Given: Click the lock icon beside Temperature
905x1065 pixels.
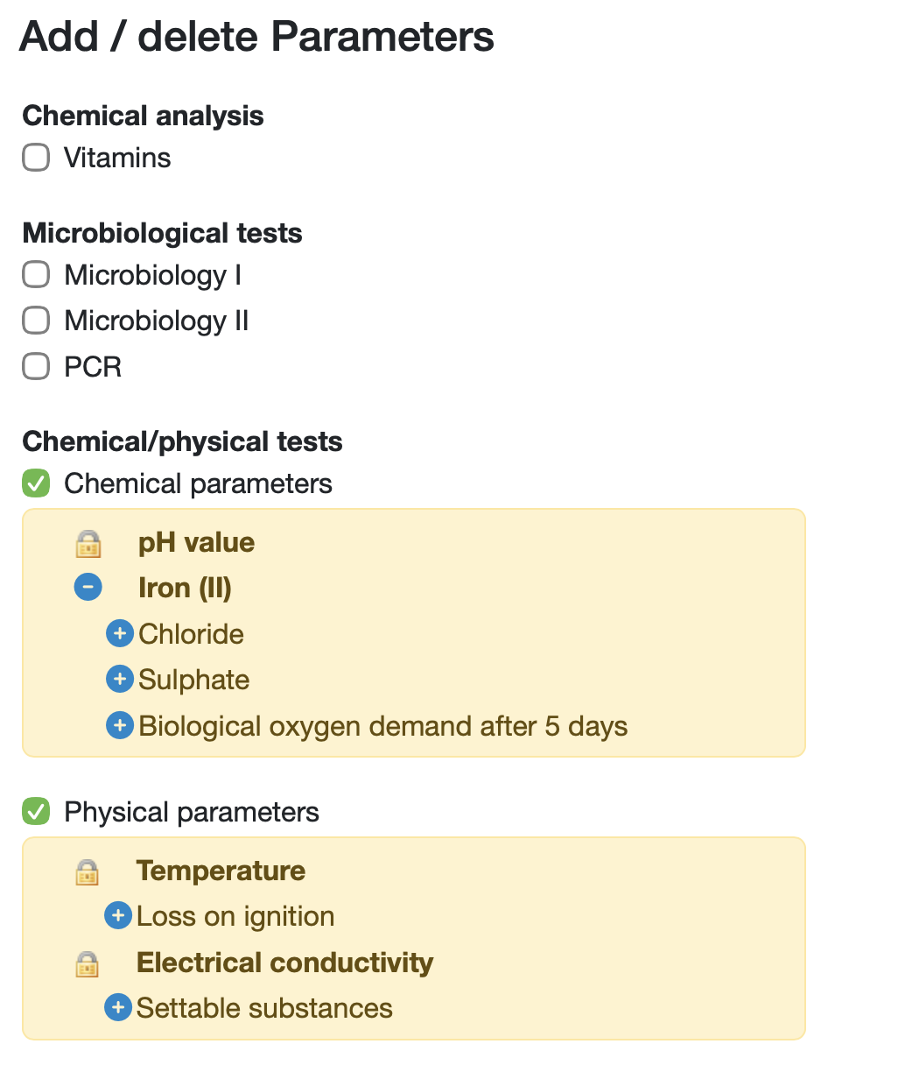Looking at the screenshot, I should pos(87,872).
